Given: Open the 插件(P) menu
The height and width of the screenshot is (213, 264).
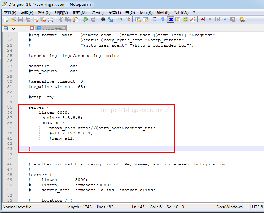Looking at the screenshot, I should [163, 13].
